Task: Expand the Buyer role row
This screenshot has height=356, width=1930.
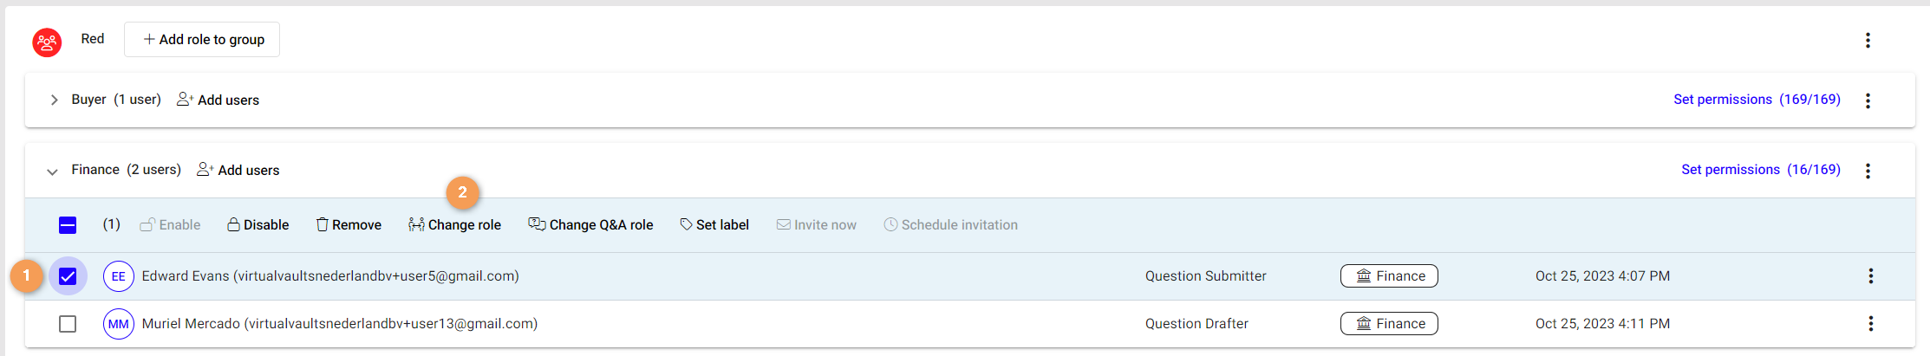Action: (x=54, y=100)
